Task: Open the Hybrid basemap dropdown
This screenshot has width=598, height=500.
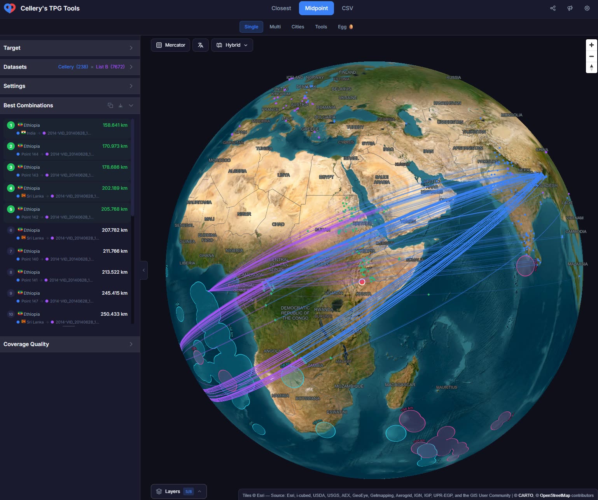Action: 232,45
